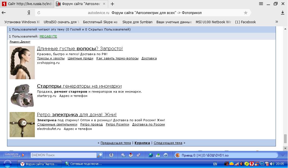Open the MEGABYTE user profile link

[48, 36]
